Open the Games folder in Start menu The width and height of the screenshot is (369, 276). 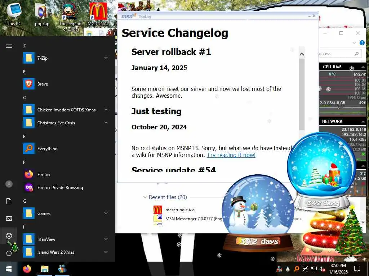pyautogui.click(x=66, y=213)
